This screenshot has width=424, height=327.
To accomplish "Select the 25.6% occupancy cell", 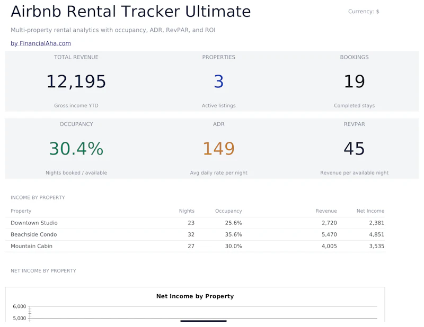I will click(234, 223).
